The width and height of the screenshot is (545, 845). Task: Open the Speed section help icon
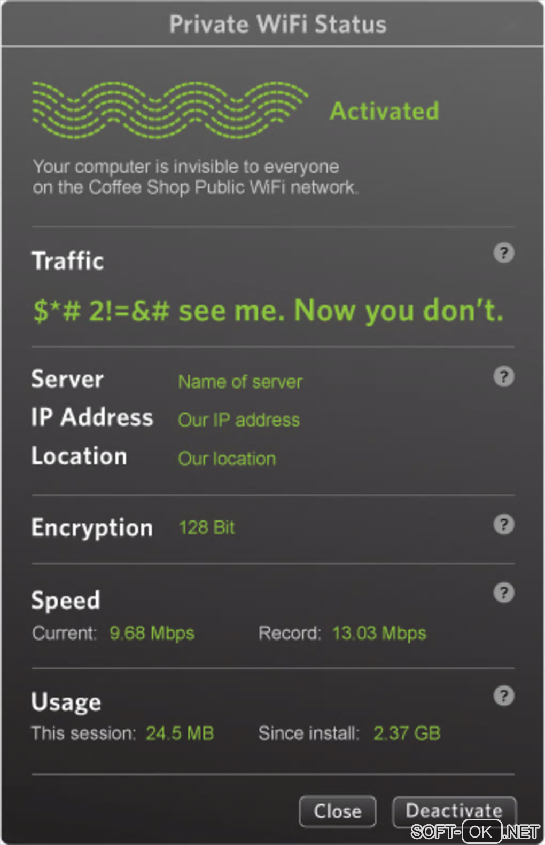503,593
